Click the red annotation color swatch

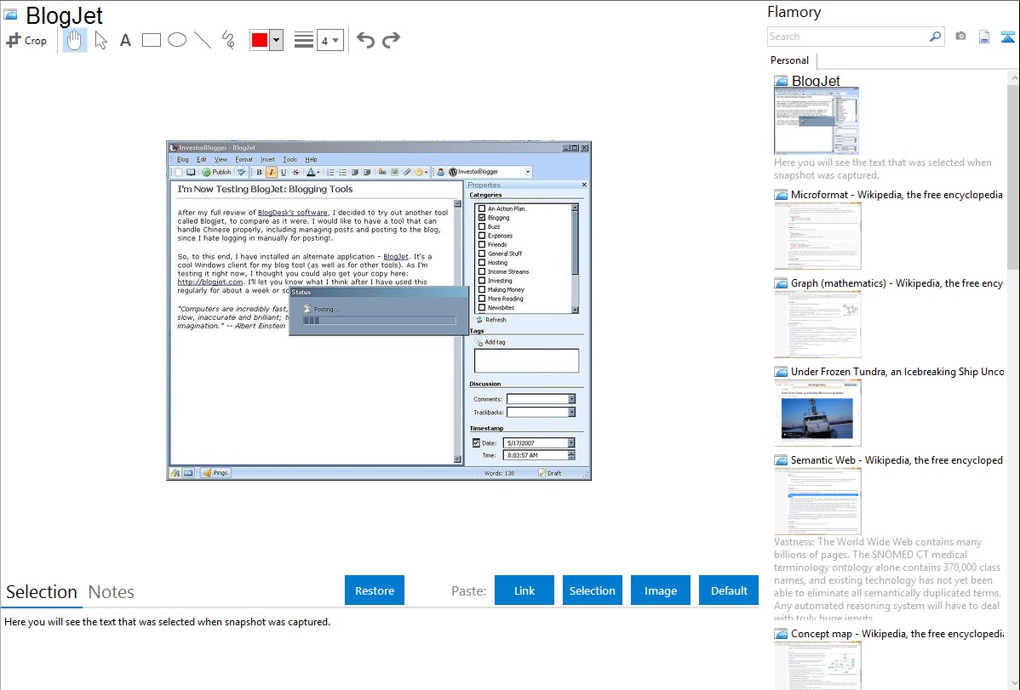point(260,40)
